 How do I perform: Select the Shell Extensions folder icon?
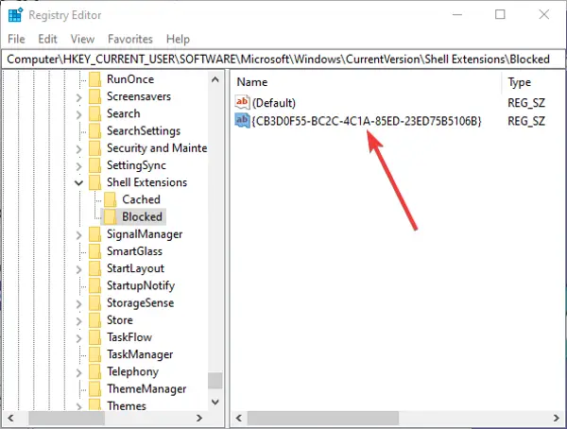95,182
